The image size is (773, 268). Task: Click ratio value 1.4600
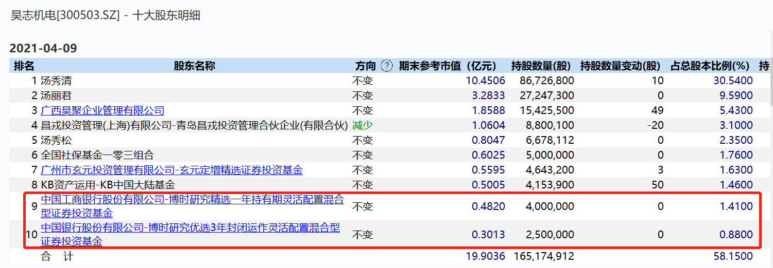click(x=736, y=185)
